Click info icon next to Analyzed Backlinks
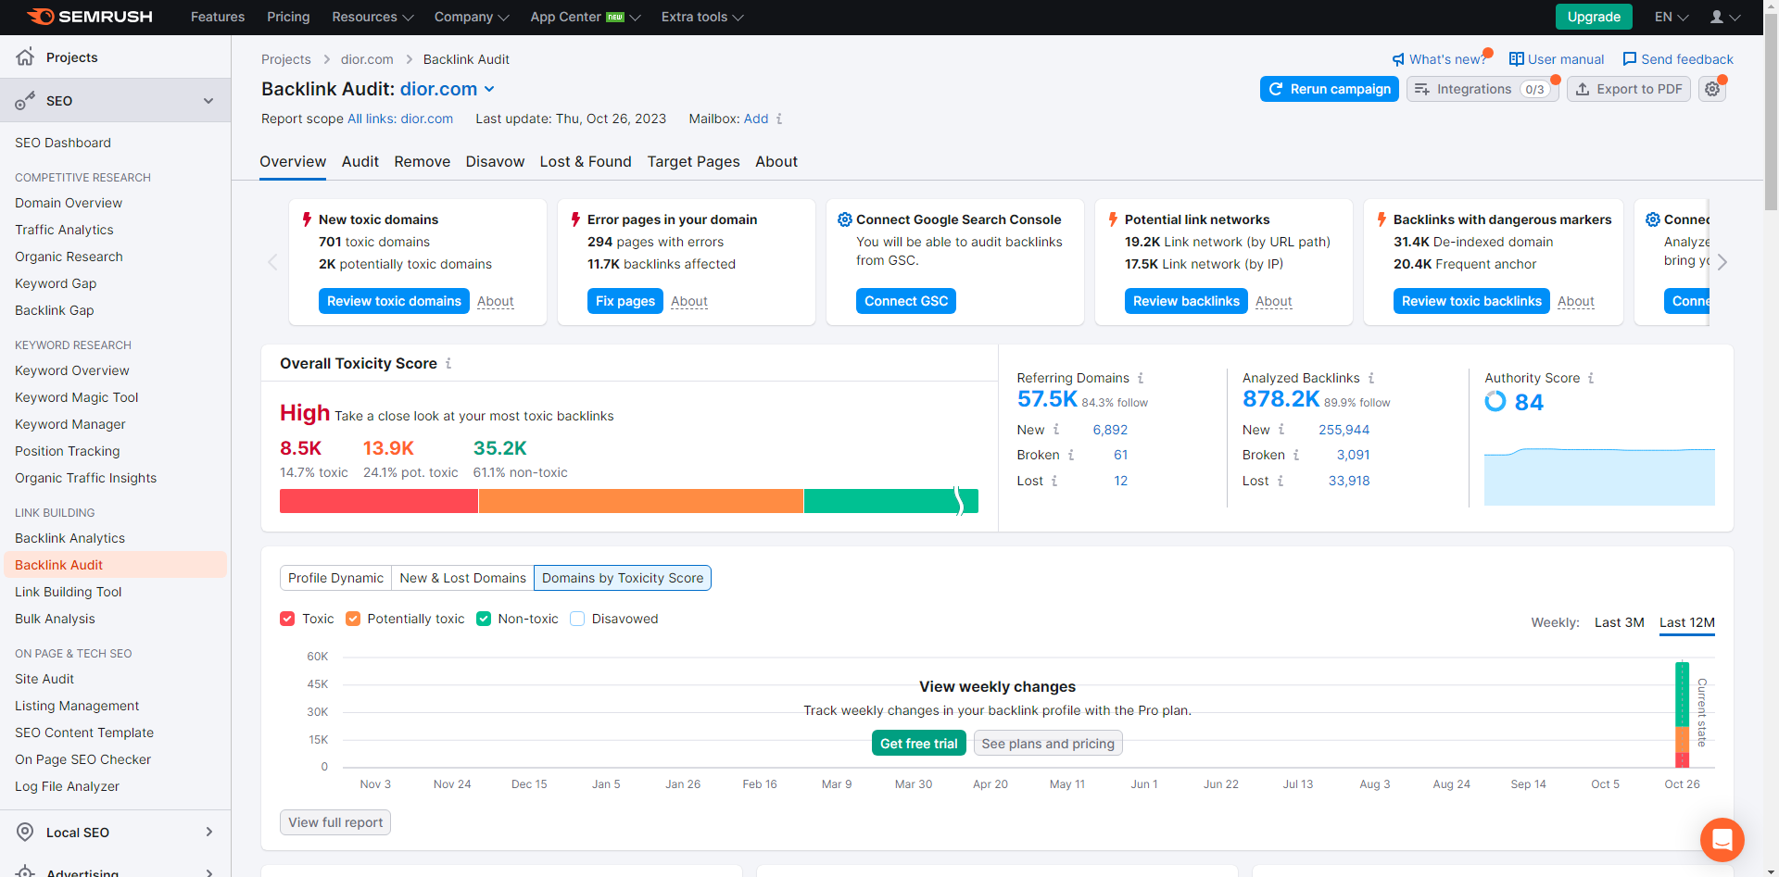 1371,378
